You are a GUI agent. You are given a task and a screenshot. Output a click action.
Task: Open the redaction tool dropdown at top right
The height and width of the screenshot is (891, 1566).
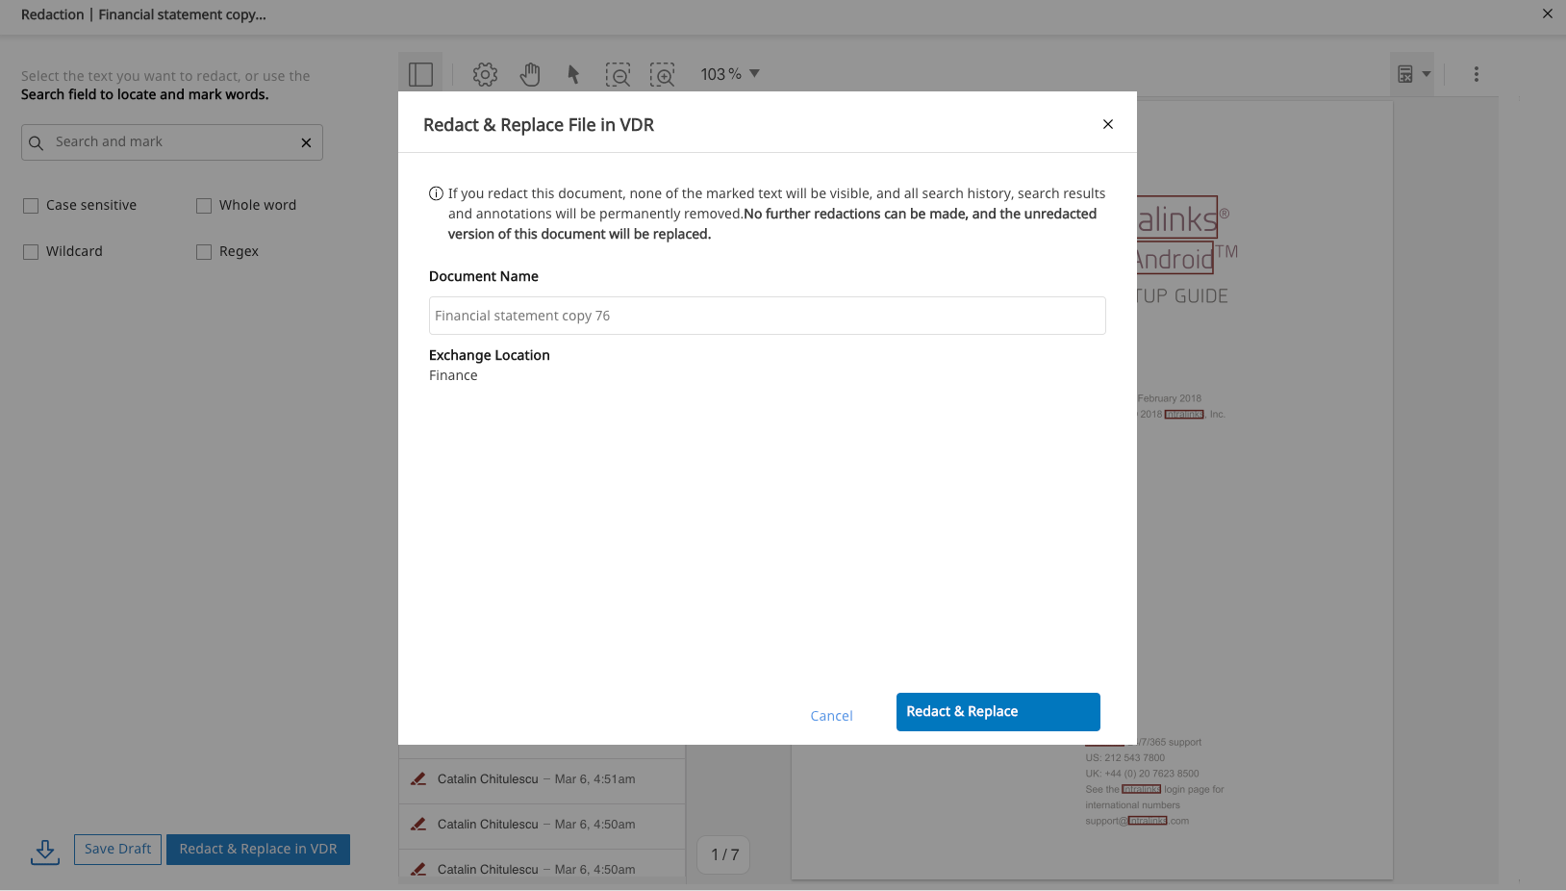click(x=1412, y=74)
